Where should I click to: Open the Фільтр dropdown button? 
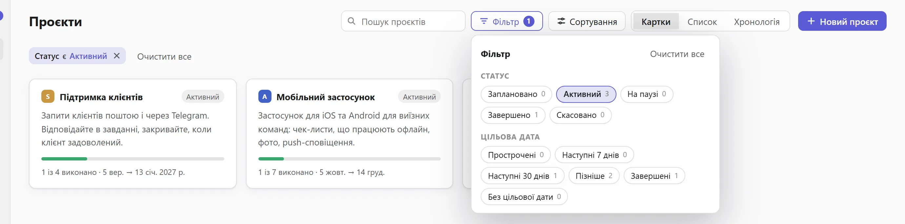507,21
